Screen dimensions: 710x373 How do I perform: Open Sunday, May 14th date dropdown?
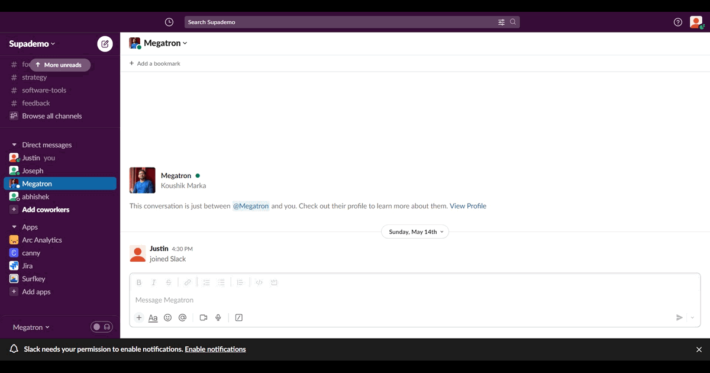415,232
